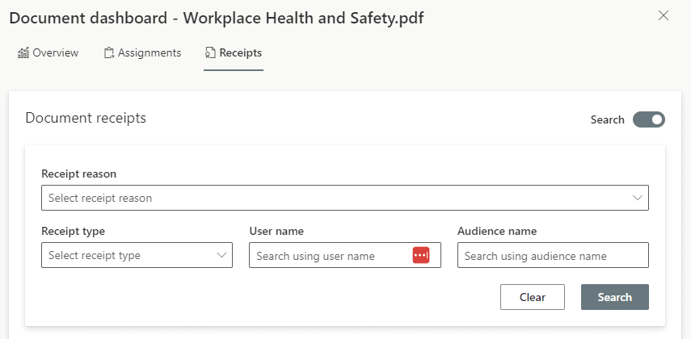Click the Clear button

533,297
